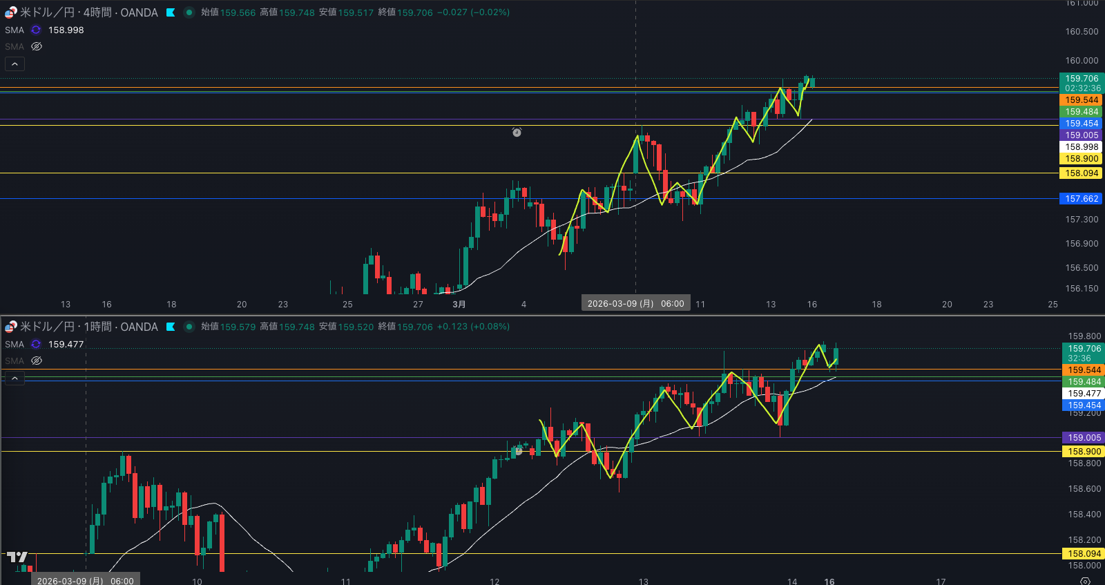1105x585 pixels.
Task: Click the cyan flag icon in 4-hour chart header
Action: pos(171,12)
